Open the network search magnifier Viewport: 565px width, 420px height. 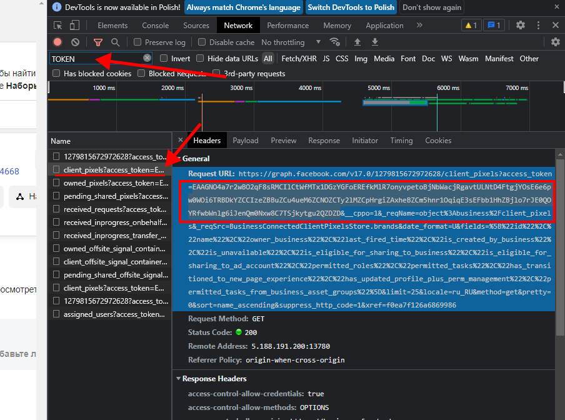tap(115, 42)
